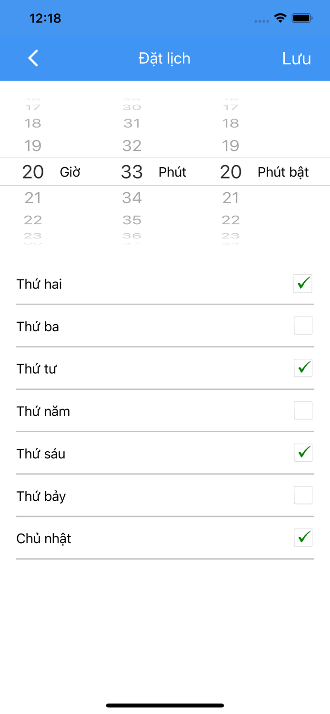Screen dimensions: 330x714
Task: Save schedule with Lưu button
Action: (x=296, y=59)
